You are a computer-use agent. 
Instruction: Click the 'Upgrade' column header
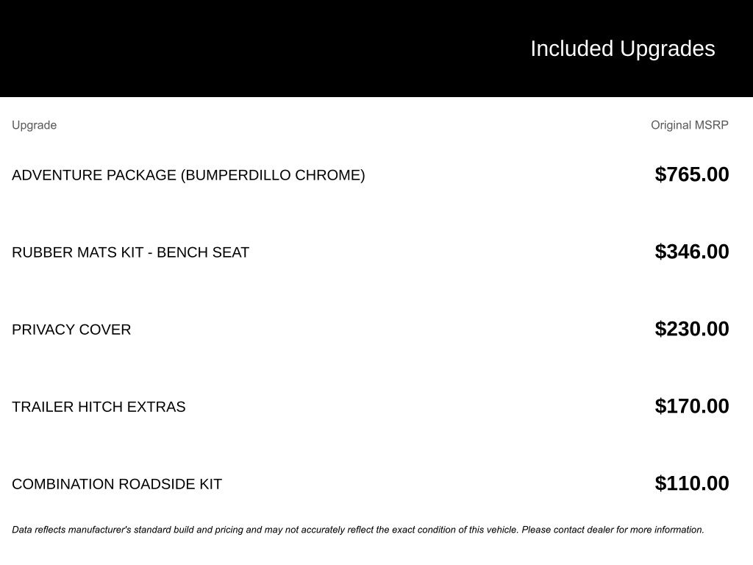click(x=34, y=125)
